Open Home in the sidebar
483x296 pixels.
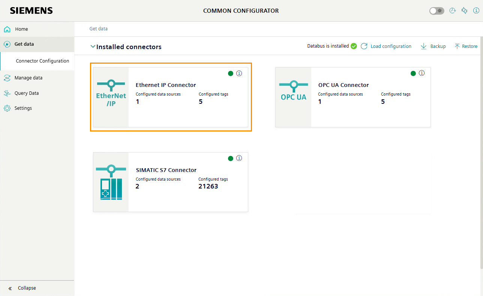[21, 29]
